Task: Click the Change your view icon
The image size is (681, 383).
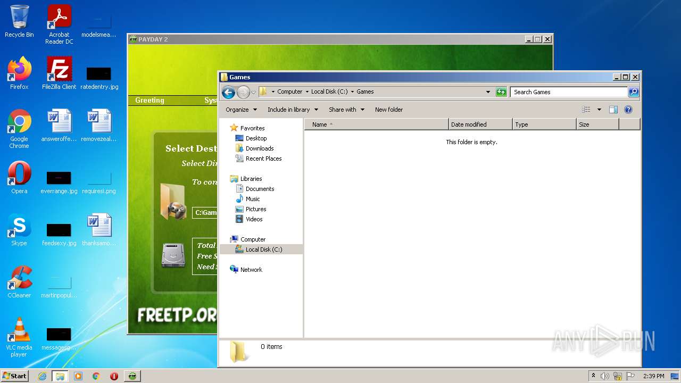Action: coord(586,110)
